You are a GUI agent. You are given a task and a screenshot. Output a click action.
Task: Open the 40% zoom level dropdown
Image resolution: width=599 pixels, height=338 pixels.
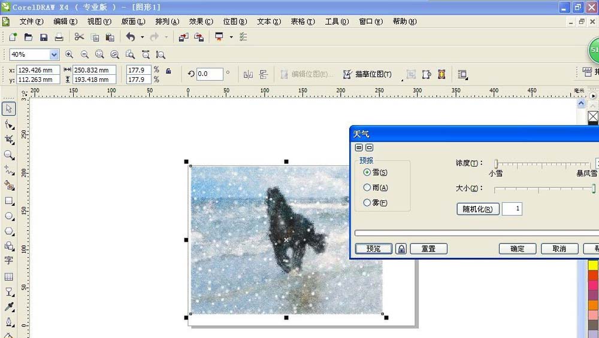click(x=54, y=54)
